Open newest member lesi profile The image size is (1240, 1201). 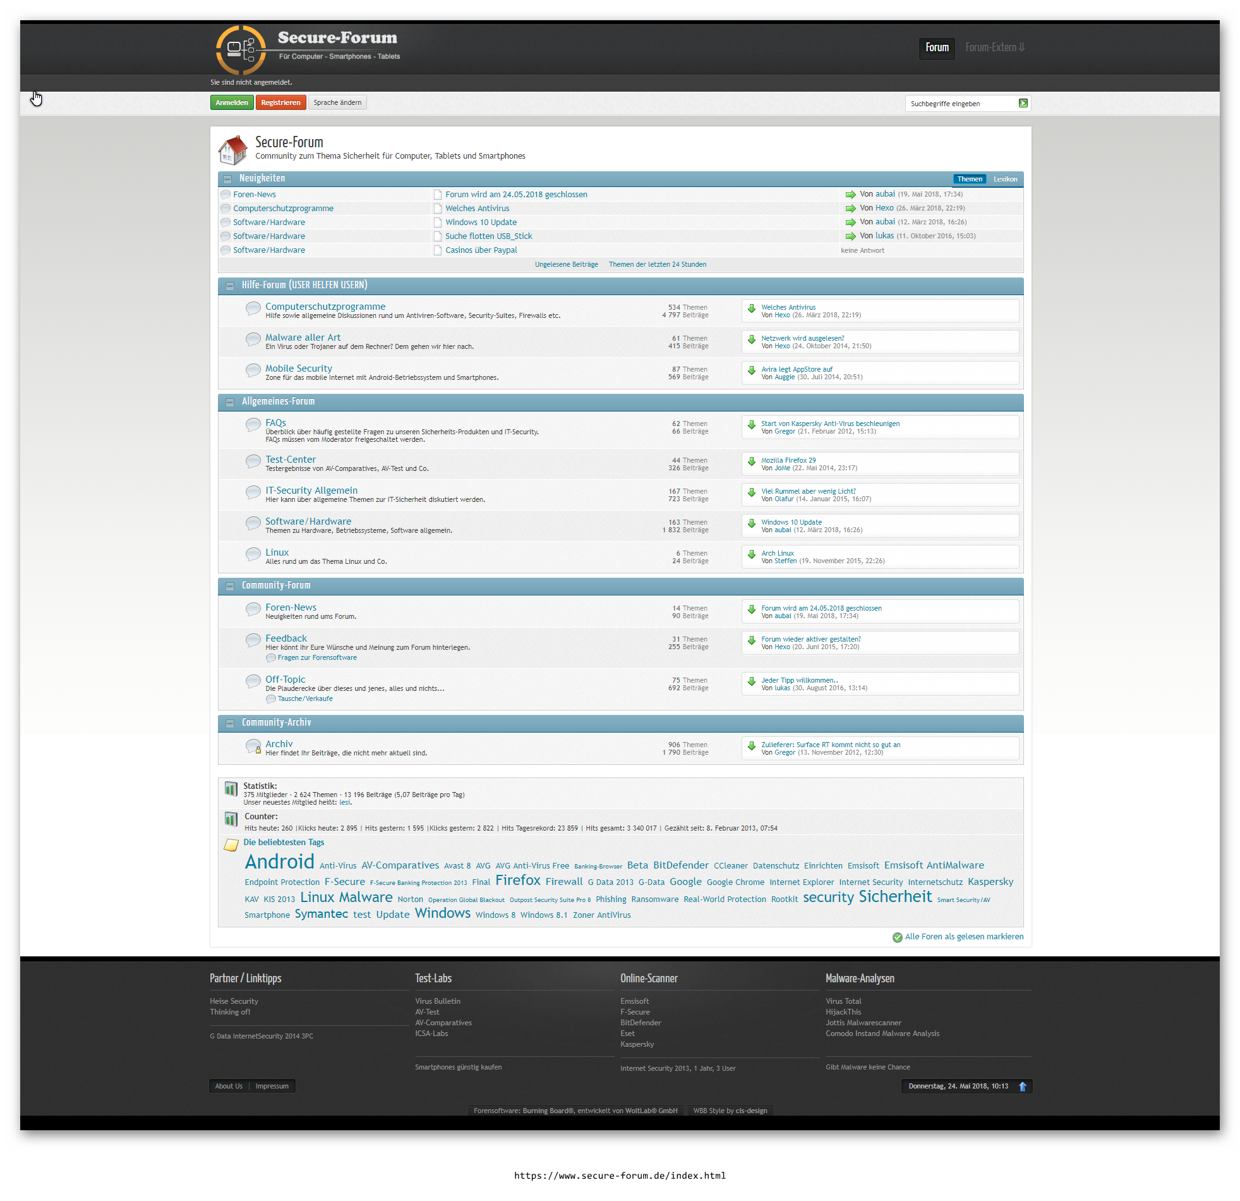click(x=344, y=803)
